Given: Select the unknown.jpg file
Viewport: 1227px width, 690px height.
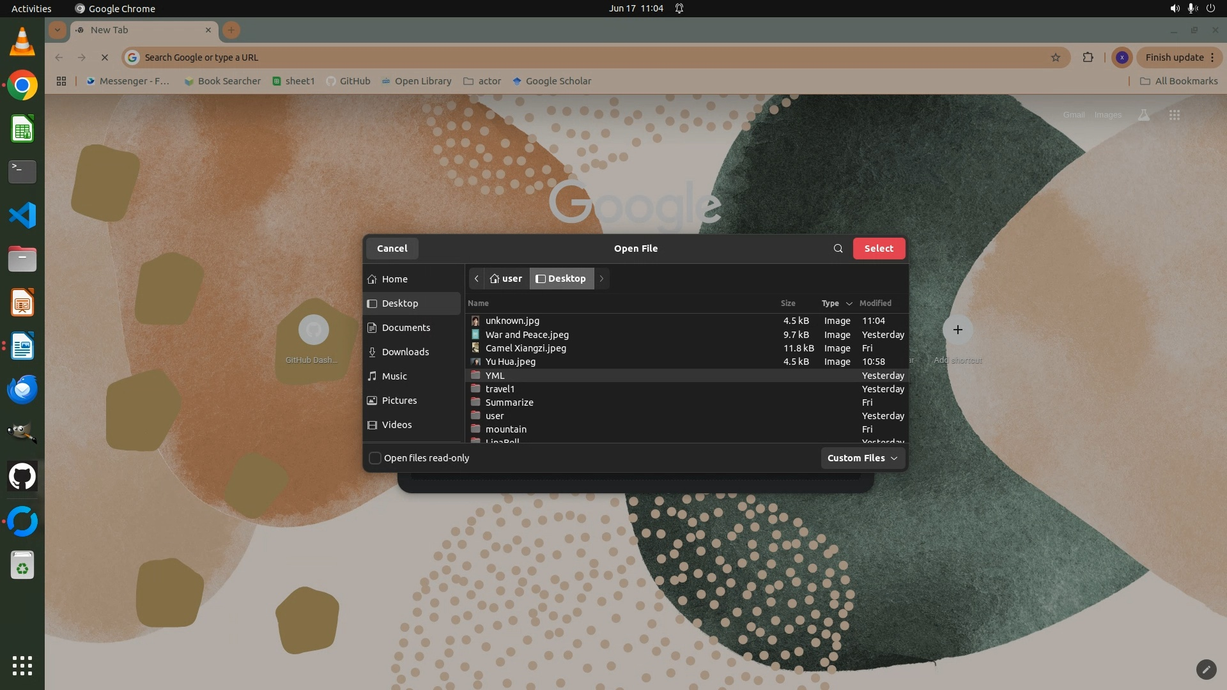Looking at the screenshot, I should (x=512, y=321).
